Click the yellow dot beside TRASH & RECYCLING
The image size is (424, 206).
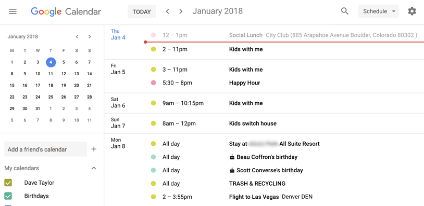(x=153, y=184)
